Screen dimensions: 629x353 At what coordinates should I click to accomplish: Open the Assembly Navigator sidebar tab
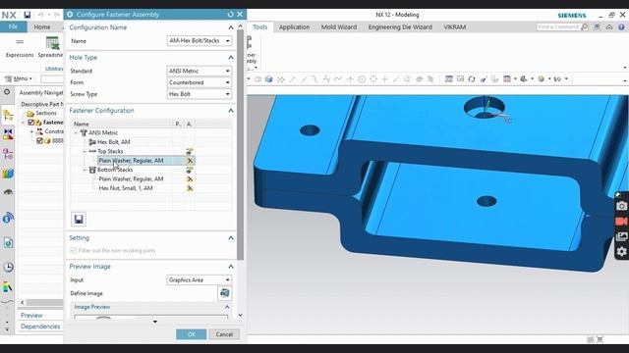[x=8, y=116]
